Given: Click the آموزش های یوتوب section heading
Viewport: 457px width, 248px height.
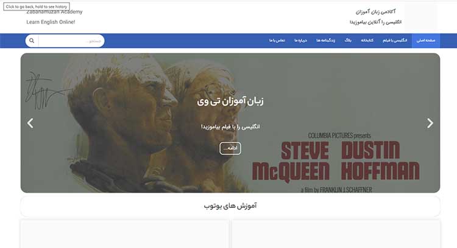Looking at the screenshot, I should (x=230, y=206).
